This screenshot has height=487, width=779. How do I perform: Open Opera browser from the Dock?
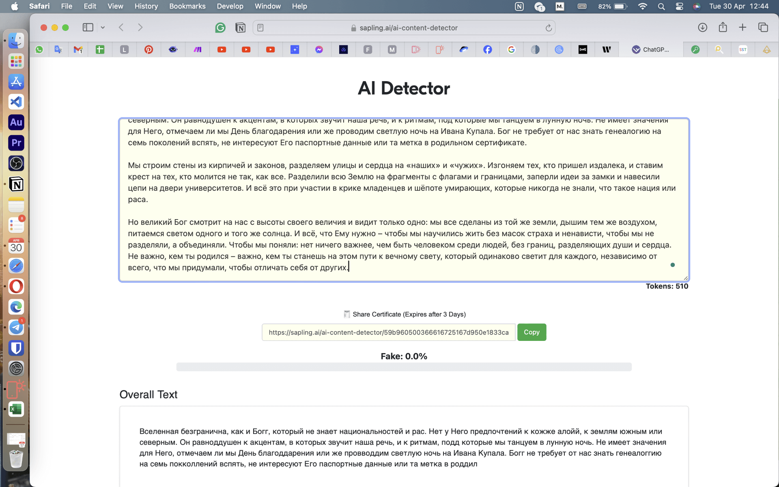coord(16,287)
